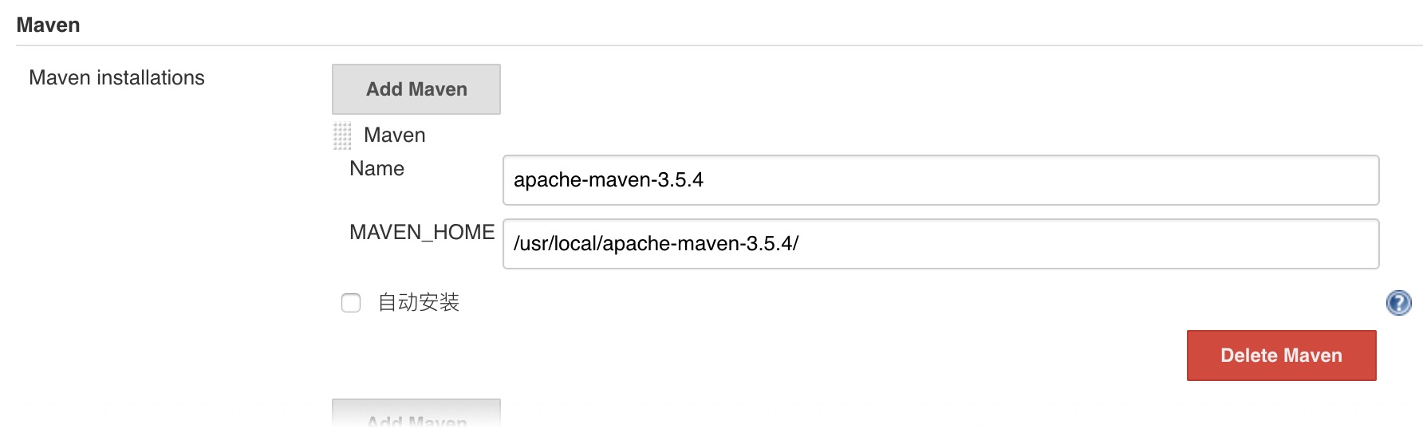
Task: Enable the 自动安装 checkbox
Action: point(351,303)
